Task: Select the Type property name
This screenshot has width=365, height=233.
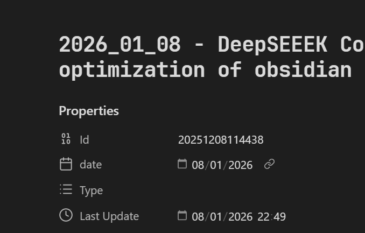Action: tap(91, 190)
